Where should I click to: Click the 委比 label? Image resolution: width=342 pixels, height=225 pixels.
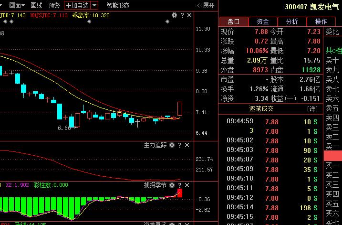(x=332, y=32)
